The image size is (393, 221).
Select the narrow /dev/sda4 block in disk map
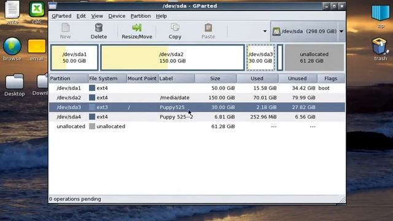click(x=280, y=58)
